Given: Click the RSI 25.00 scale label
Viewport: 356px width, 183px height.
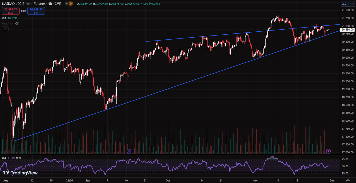Looking at the screenshot, I should point(345,174).
